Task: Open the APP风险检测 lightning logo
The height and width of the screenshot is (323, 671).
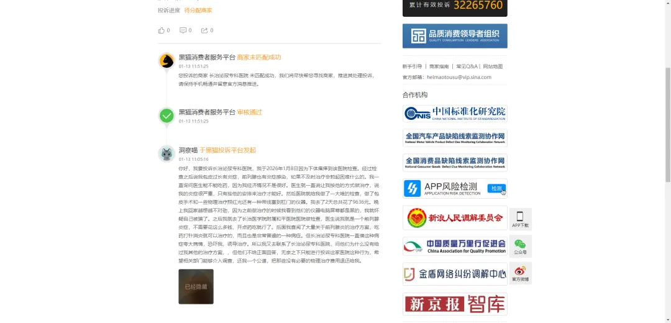Action: click(x=412, y=189)
